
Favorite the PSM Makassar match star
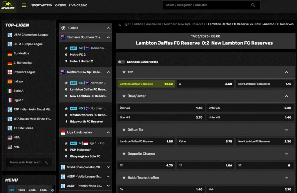point(66,143)
